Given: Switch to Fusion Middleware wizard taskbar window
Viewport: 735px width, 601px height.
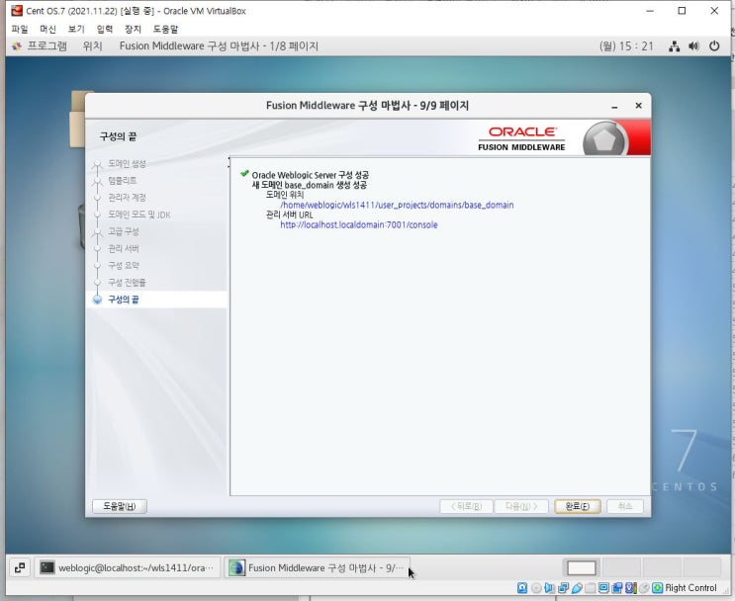Looking at the screenshot, I should point(317,567).
